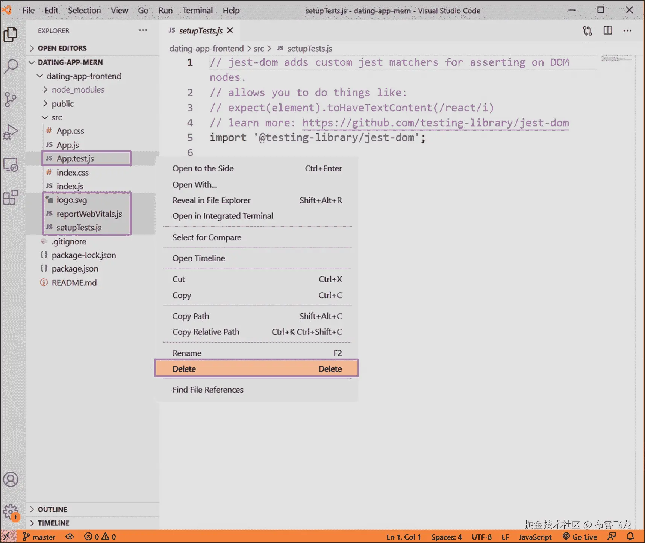Choose Reveal in File Explorer
Screen dimensions: 645x543
(x=257, y=200)
